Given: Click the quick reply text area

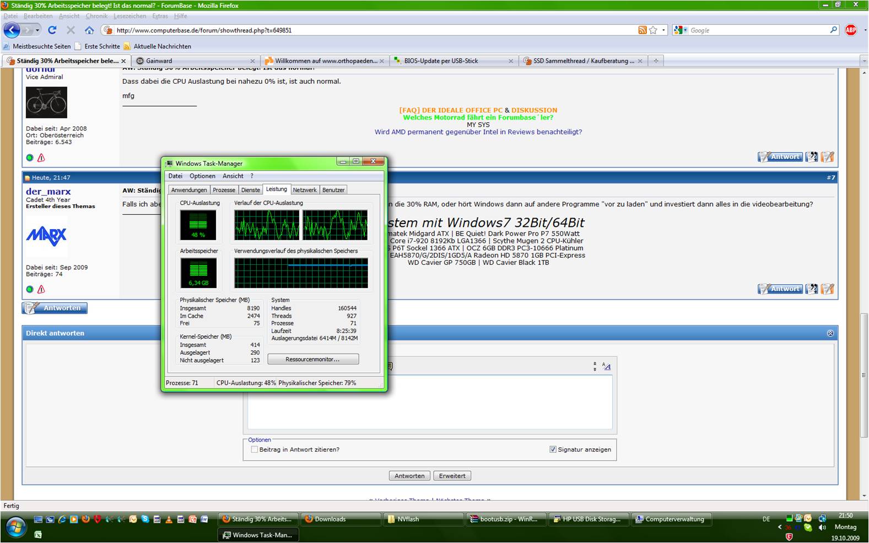Looking at the screenshot, I should [x=430, y=402].
